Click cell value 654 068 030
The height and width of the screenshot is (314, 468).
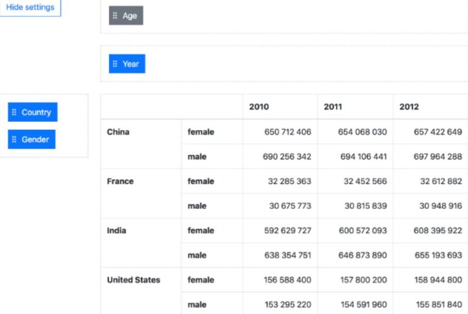363,131
